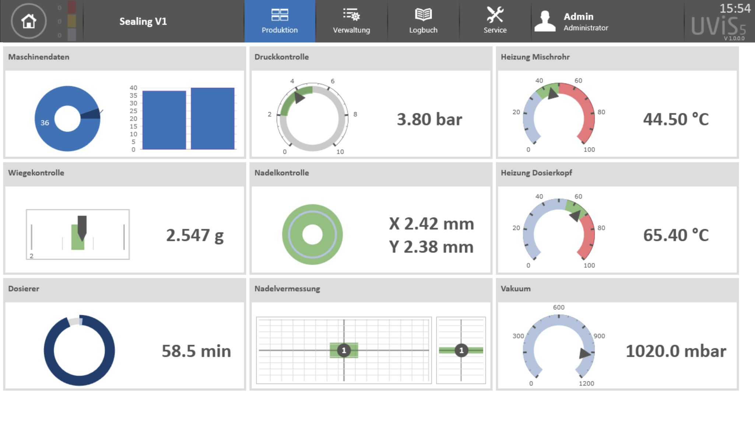
Task: Click the Logbuch book icon
Action: pyautogui.click(x=423, y=14)
